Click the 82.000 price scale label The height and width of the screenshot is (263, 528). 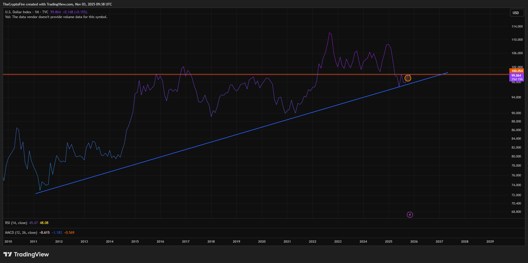516,147
